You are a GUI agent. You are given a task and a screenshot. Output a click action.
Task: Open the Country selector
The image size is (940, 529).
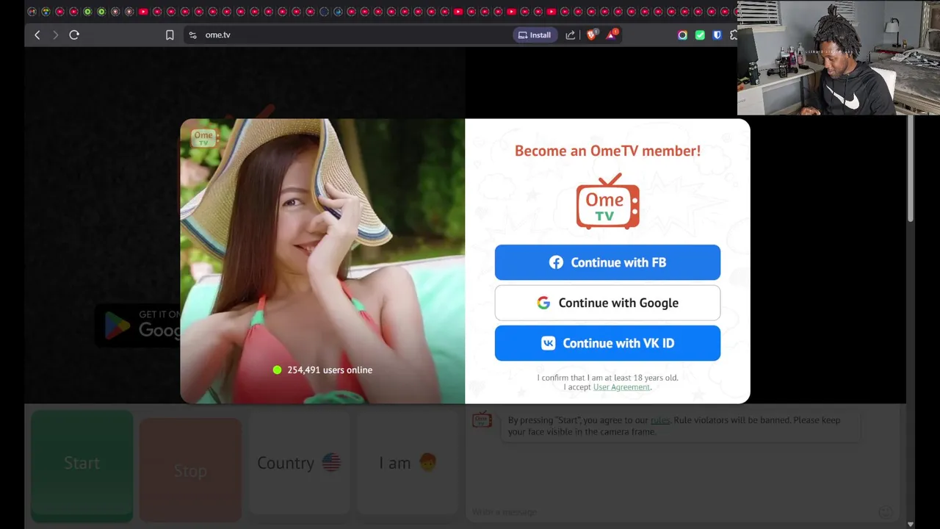299,463
